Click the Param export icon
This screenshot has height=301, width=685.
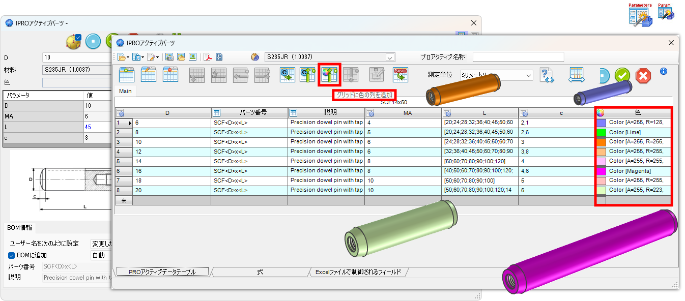[x=400, y=74]
